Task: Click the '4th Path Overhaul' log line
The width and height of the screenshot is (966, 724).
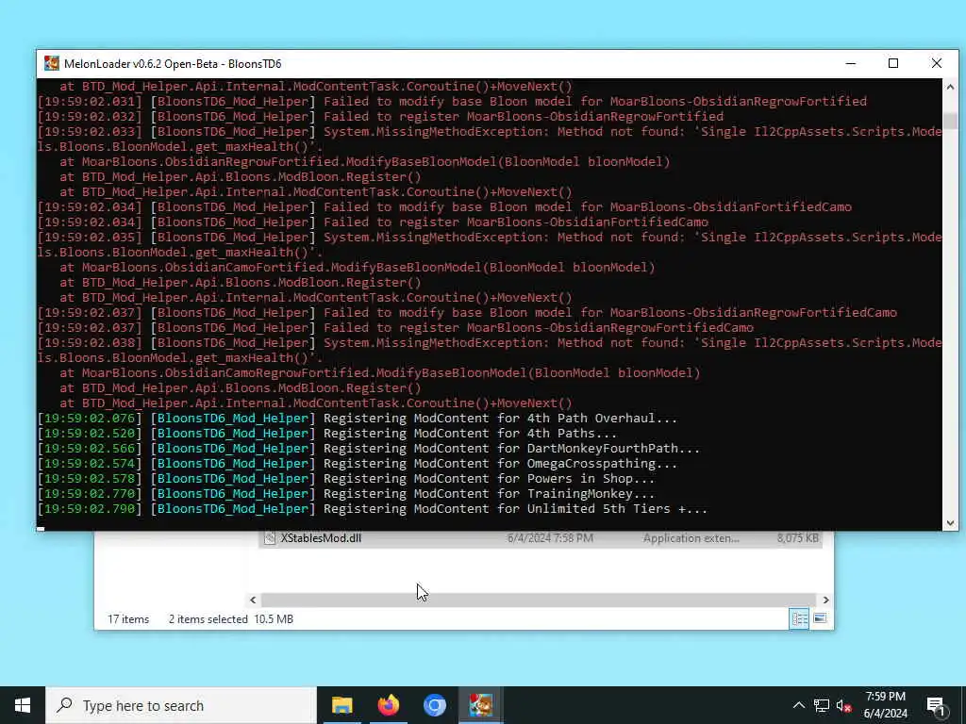Action: pyautogui.click(x=358, y=418)
